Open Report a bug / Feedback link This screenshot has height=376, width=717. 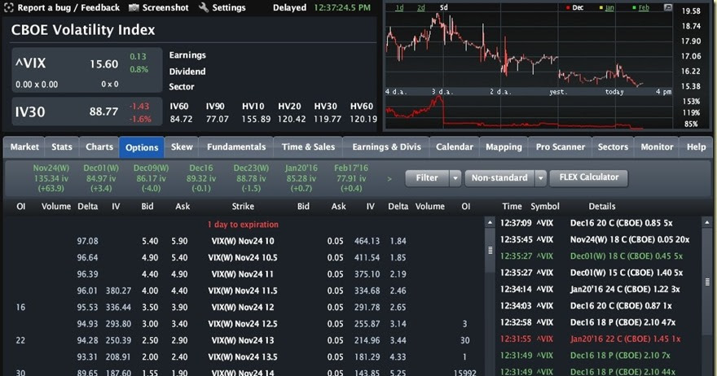tap(68, 8)
